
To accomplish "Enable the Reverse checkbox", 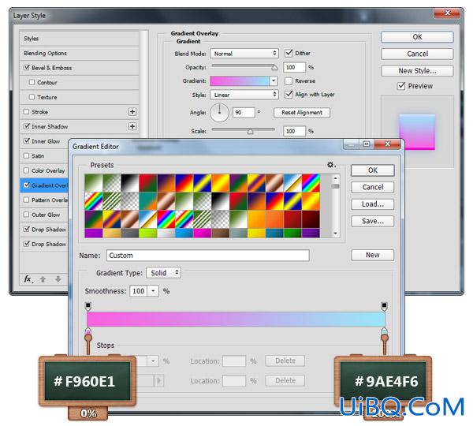I will [x=289, y=81].
